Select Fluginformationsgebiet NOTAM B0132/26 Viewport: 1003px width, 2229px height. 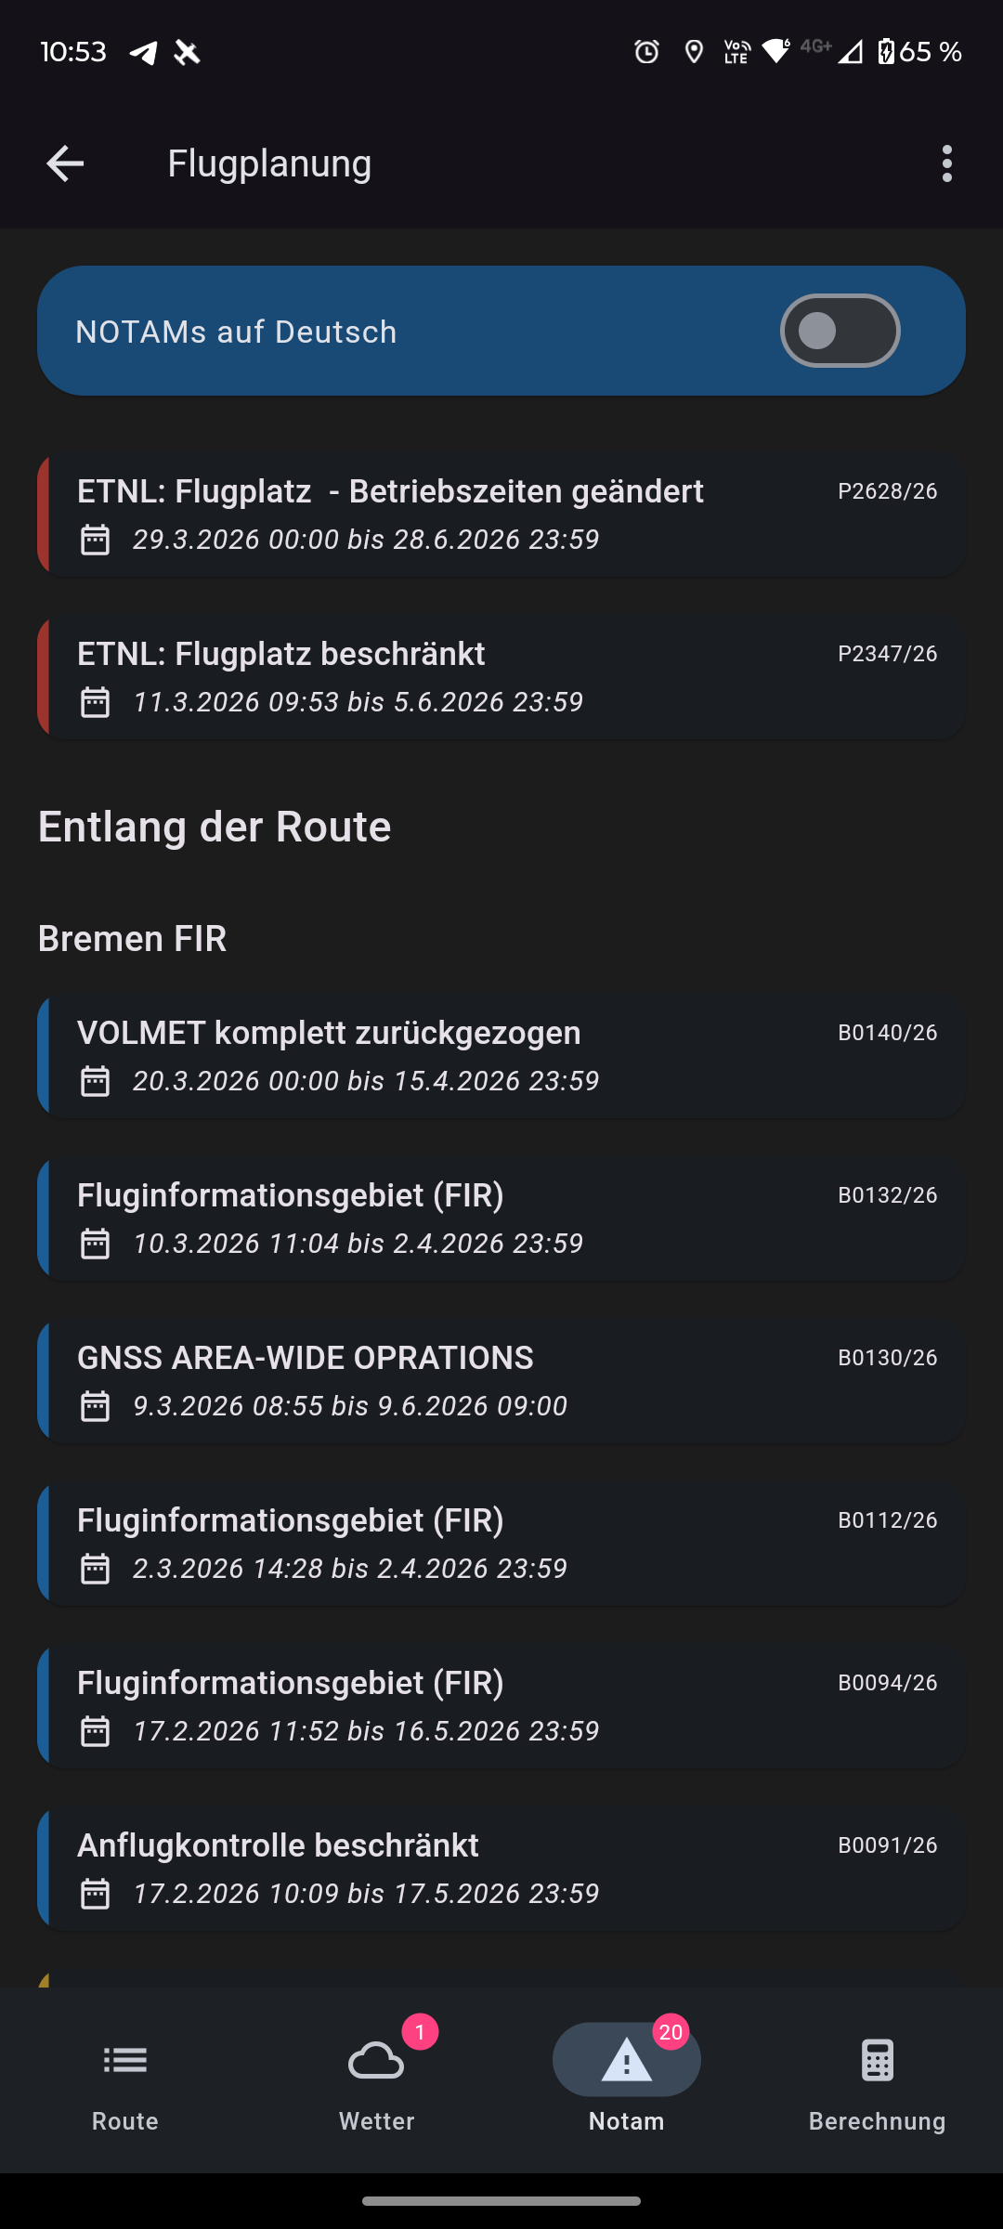[x=501, y=1219]
